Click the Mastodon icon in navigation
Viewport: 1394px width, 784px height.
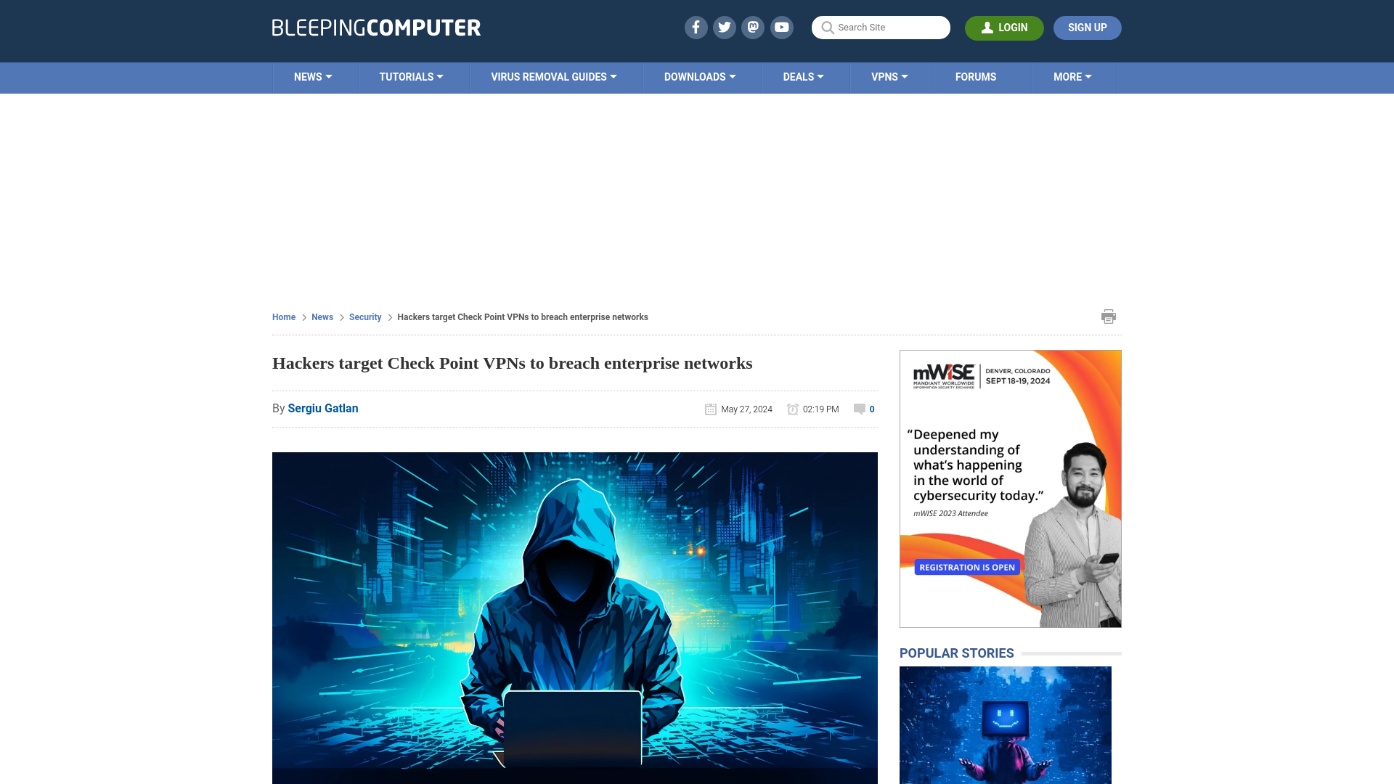point(752,27)
